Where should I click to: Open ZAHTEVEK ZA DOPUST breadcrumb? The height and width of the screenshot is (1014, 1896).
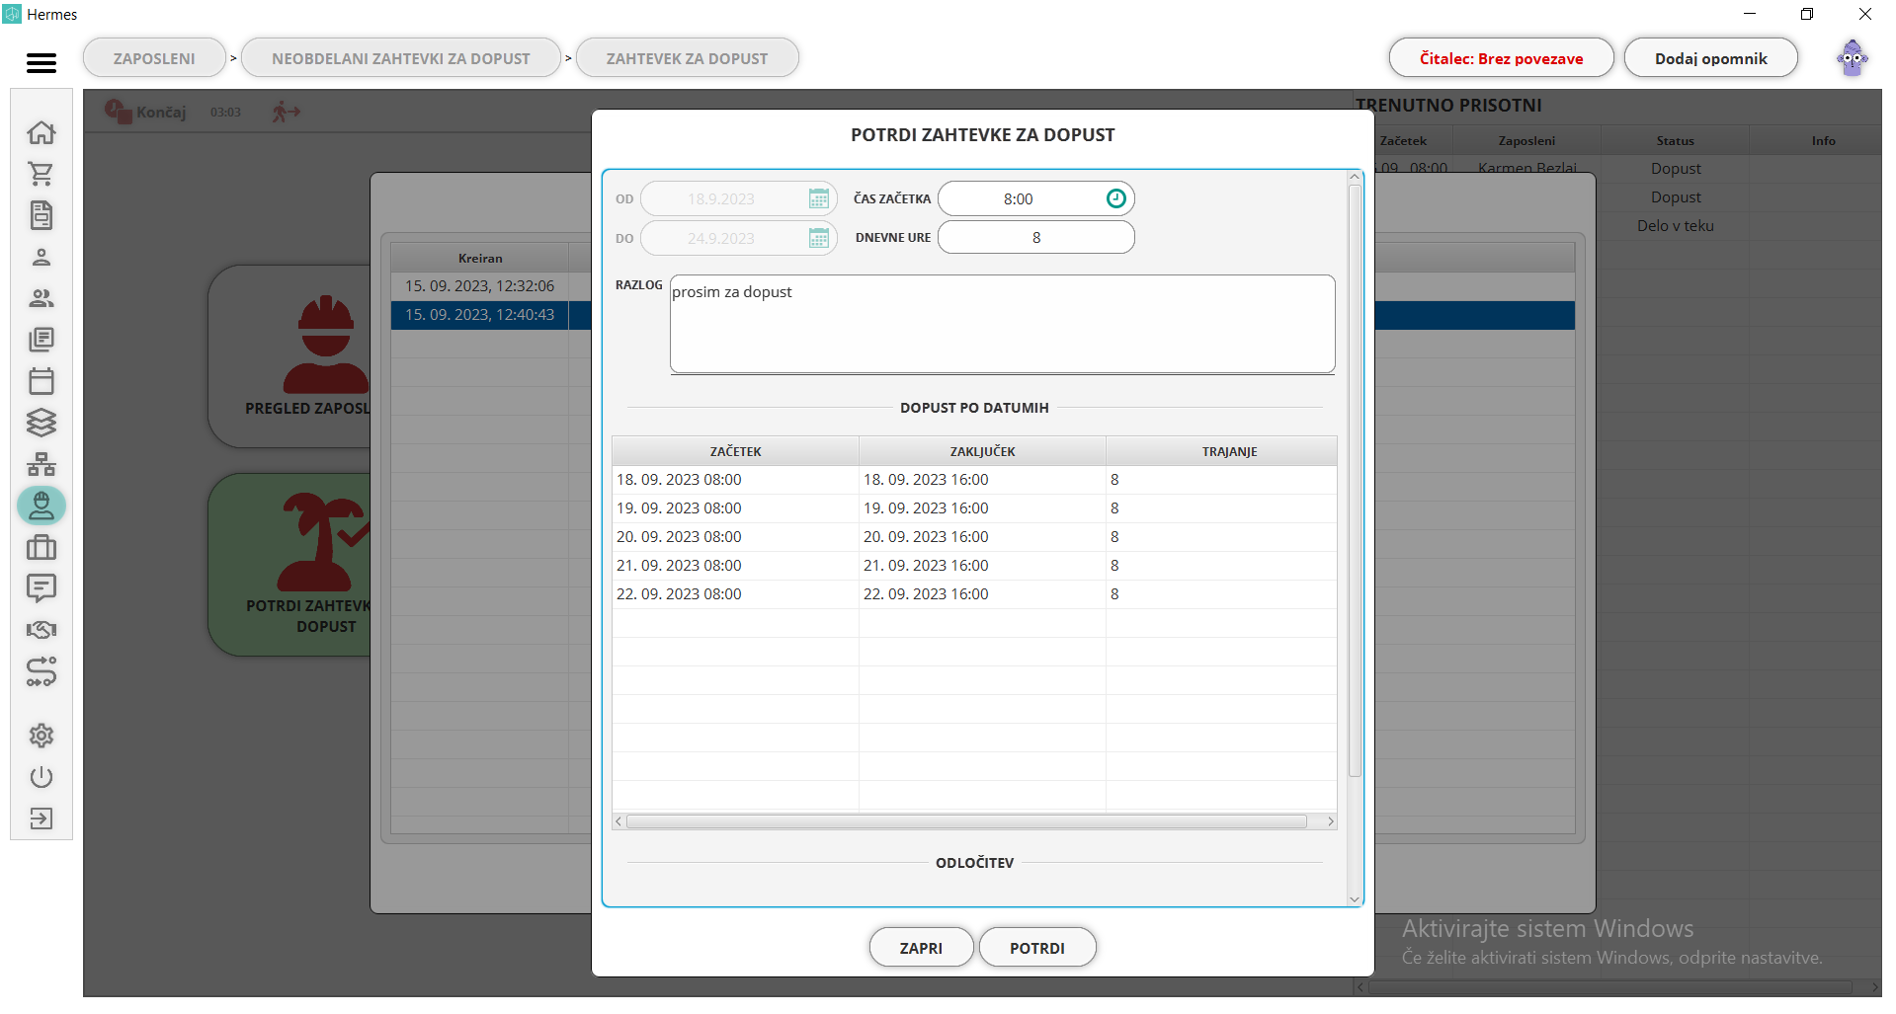pos(687,58)
